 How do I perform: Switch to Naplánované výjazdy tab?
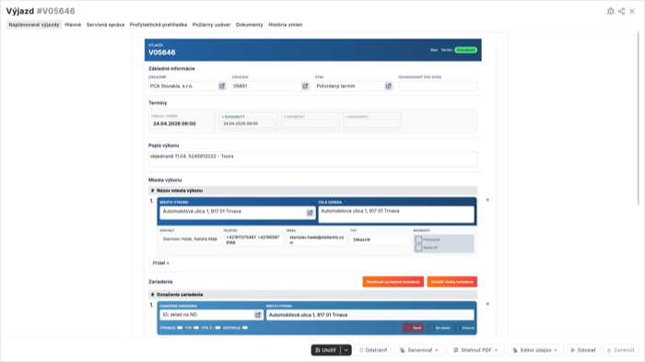coord(34,25)
